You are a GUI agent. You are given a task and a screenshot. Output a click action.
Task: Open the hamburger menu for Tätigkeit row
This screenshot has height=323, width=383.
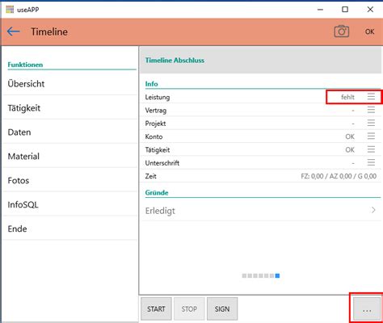click(x=371, y=149)
